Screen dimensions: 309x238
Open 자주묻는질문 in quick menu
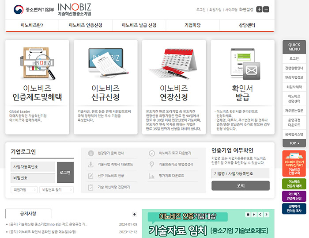pos(294,111)
